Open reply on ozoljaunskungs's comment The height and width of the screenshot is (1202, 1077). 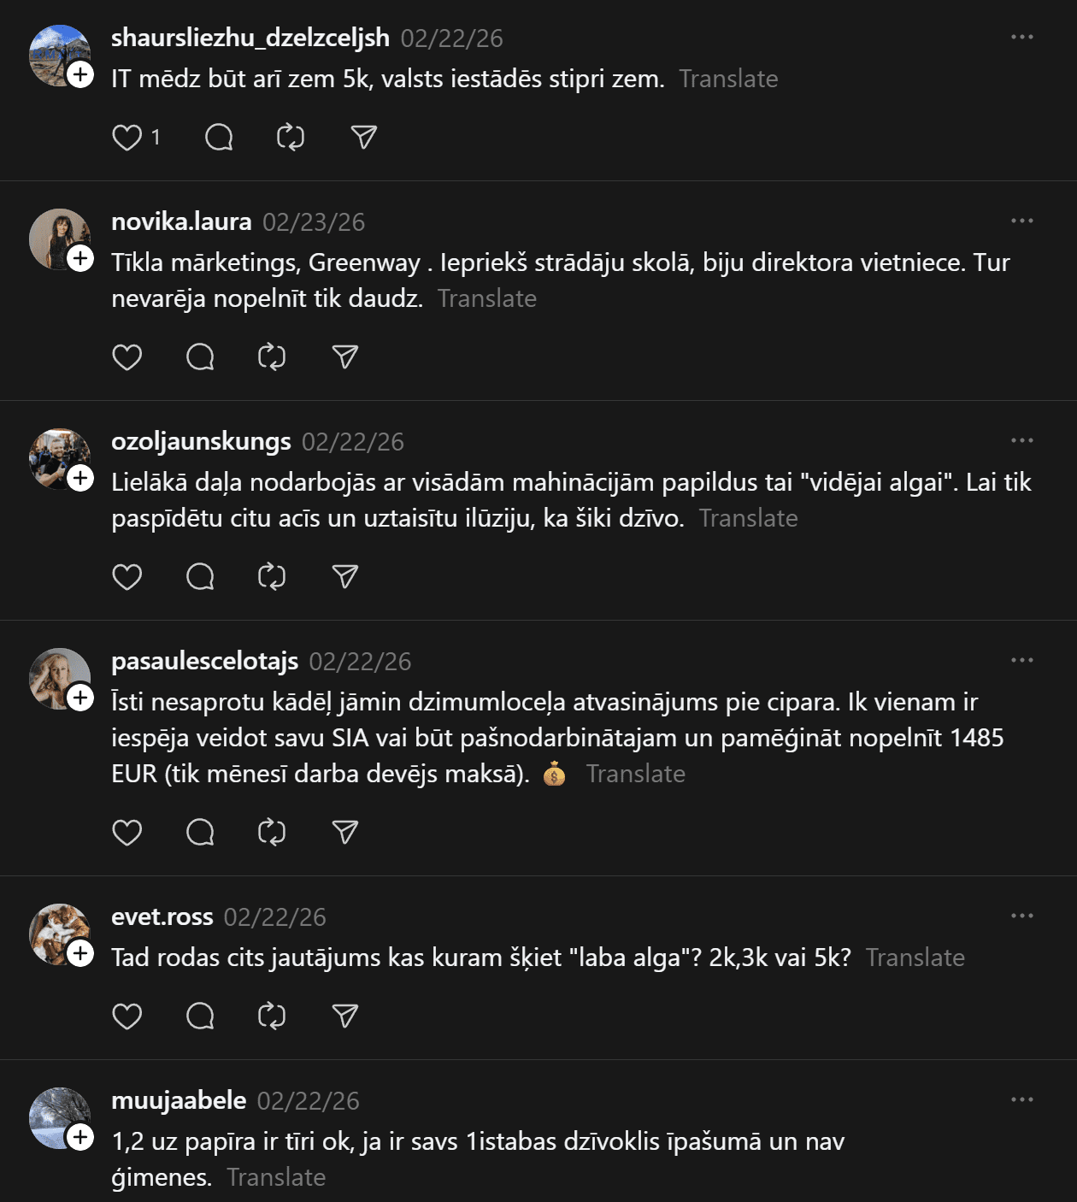tap(200, 577)
